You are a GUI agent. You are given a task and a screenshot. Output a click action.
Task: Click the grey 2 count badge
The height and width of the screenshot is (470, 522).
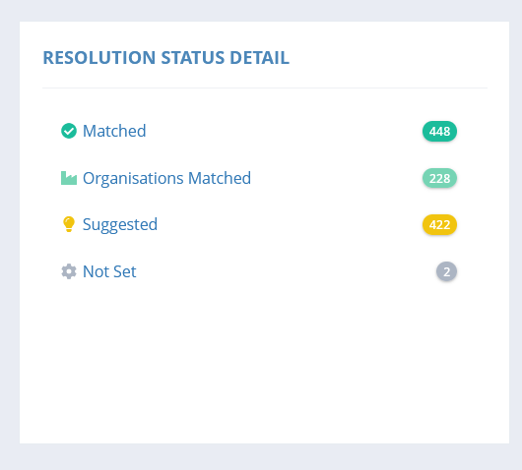point(446,271)
